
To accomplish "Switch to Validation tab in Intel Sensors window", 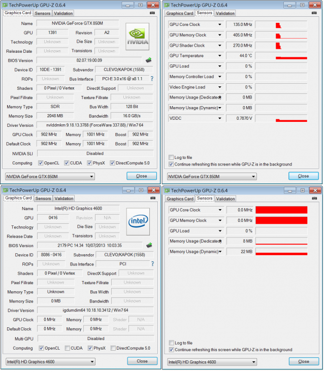I will coord(225,199).
